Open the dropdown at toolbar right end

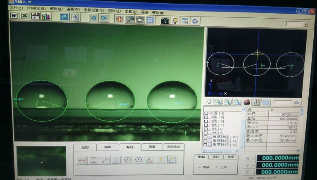tap(305, 24)
